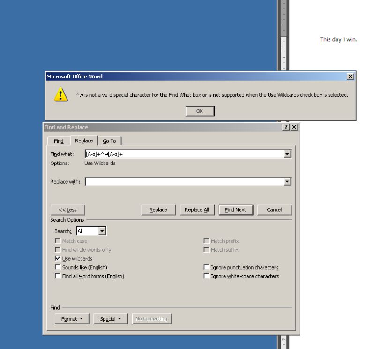Enable Find all word forms (English)

coord(58,276)
